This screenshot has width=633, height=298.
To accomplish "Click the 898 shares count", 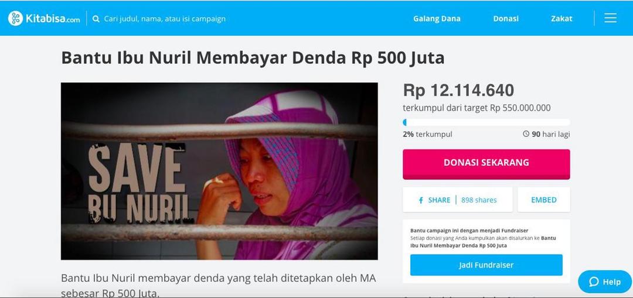I will (479, 200).
